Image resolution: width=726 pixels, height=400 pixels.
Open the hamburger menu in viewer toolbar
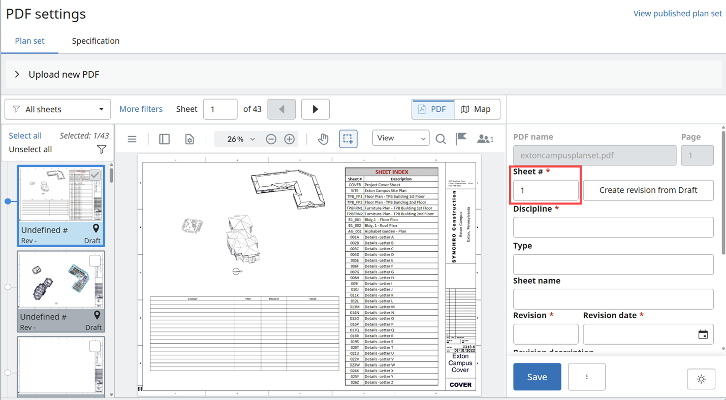tap(132, 139)
